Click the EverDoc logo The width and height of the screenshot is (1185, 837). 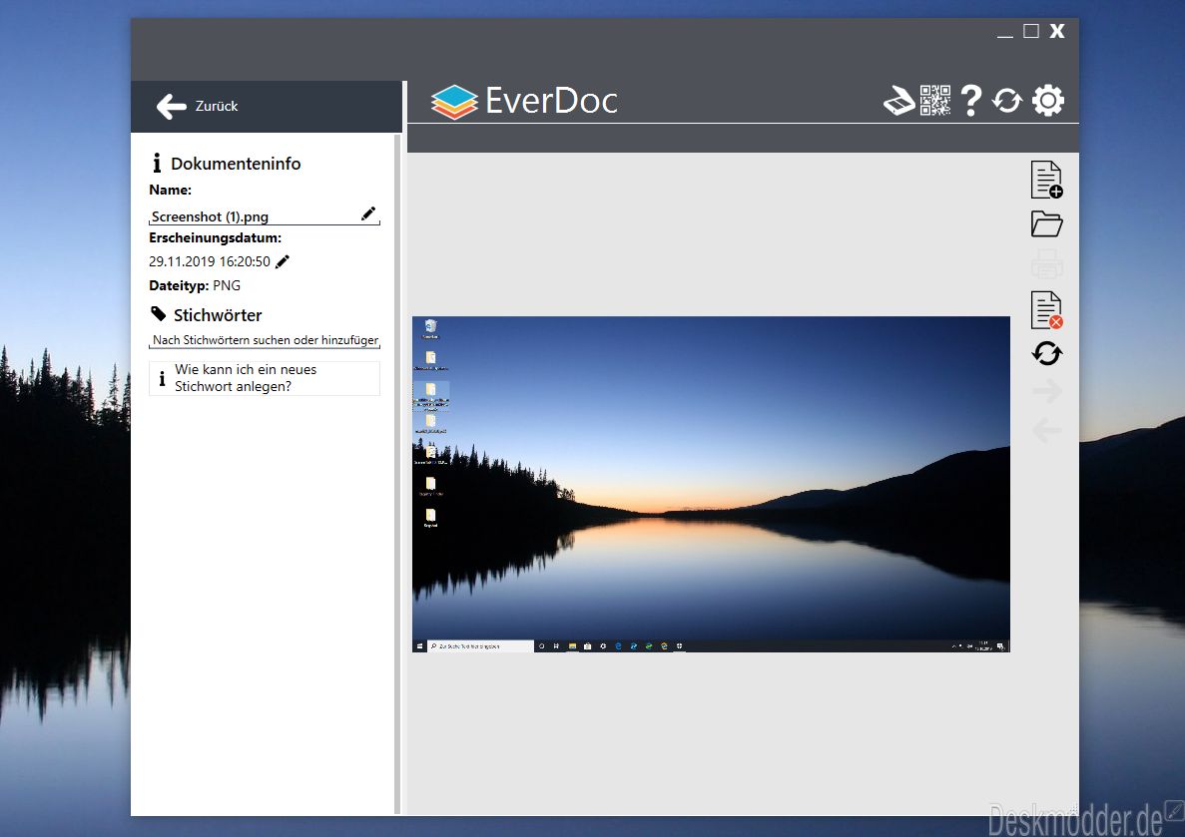point(524,102)
